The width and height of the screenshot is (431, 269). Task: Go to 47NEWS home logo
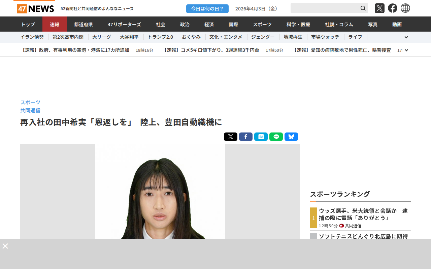[35, 9]
